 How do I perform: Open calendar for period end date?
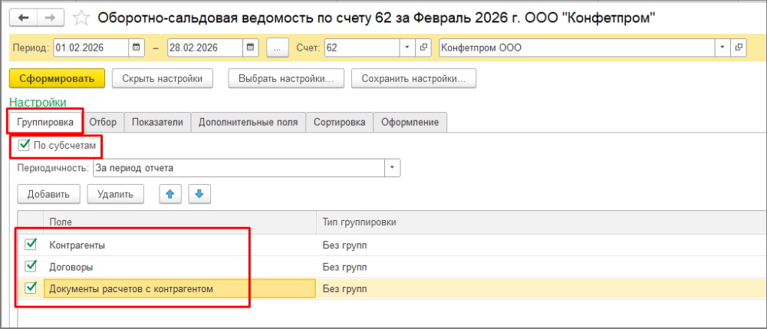coord(251,48)
